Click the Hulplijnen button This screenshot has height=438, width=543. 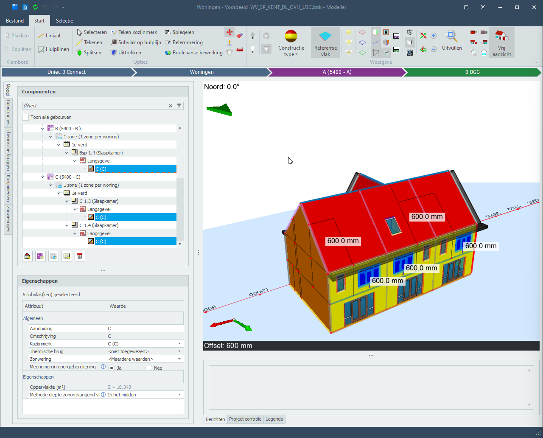point(53,49)
